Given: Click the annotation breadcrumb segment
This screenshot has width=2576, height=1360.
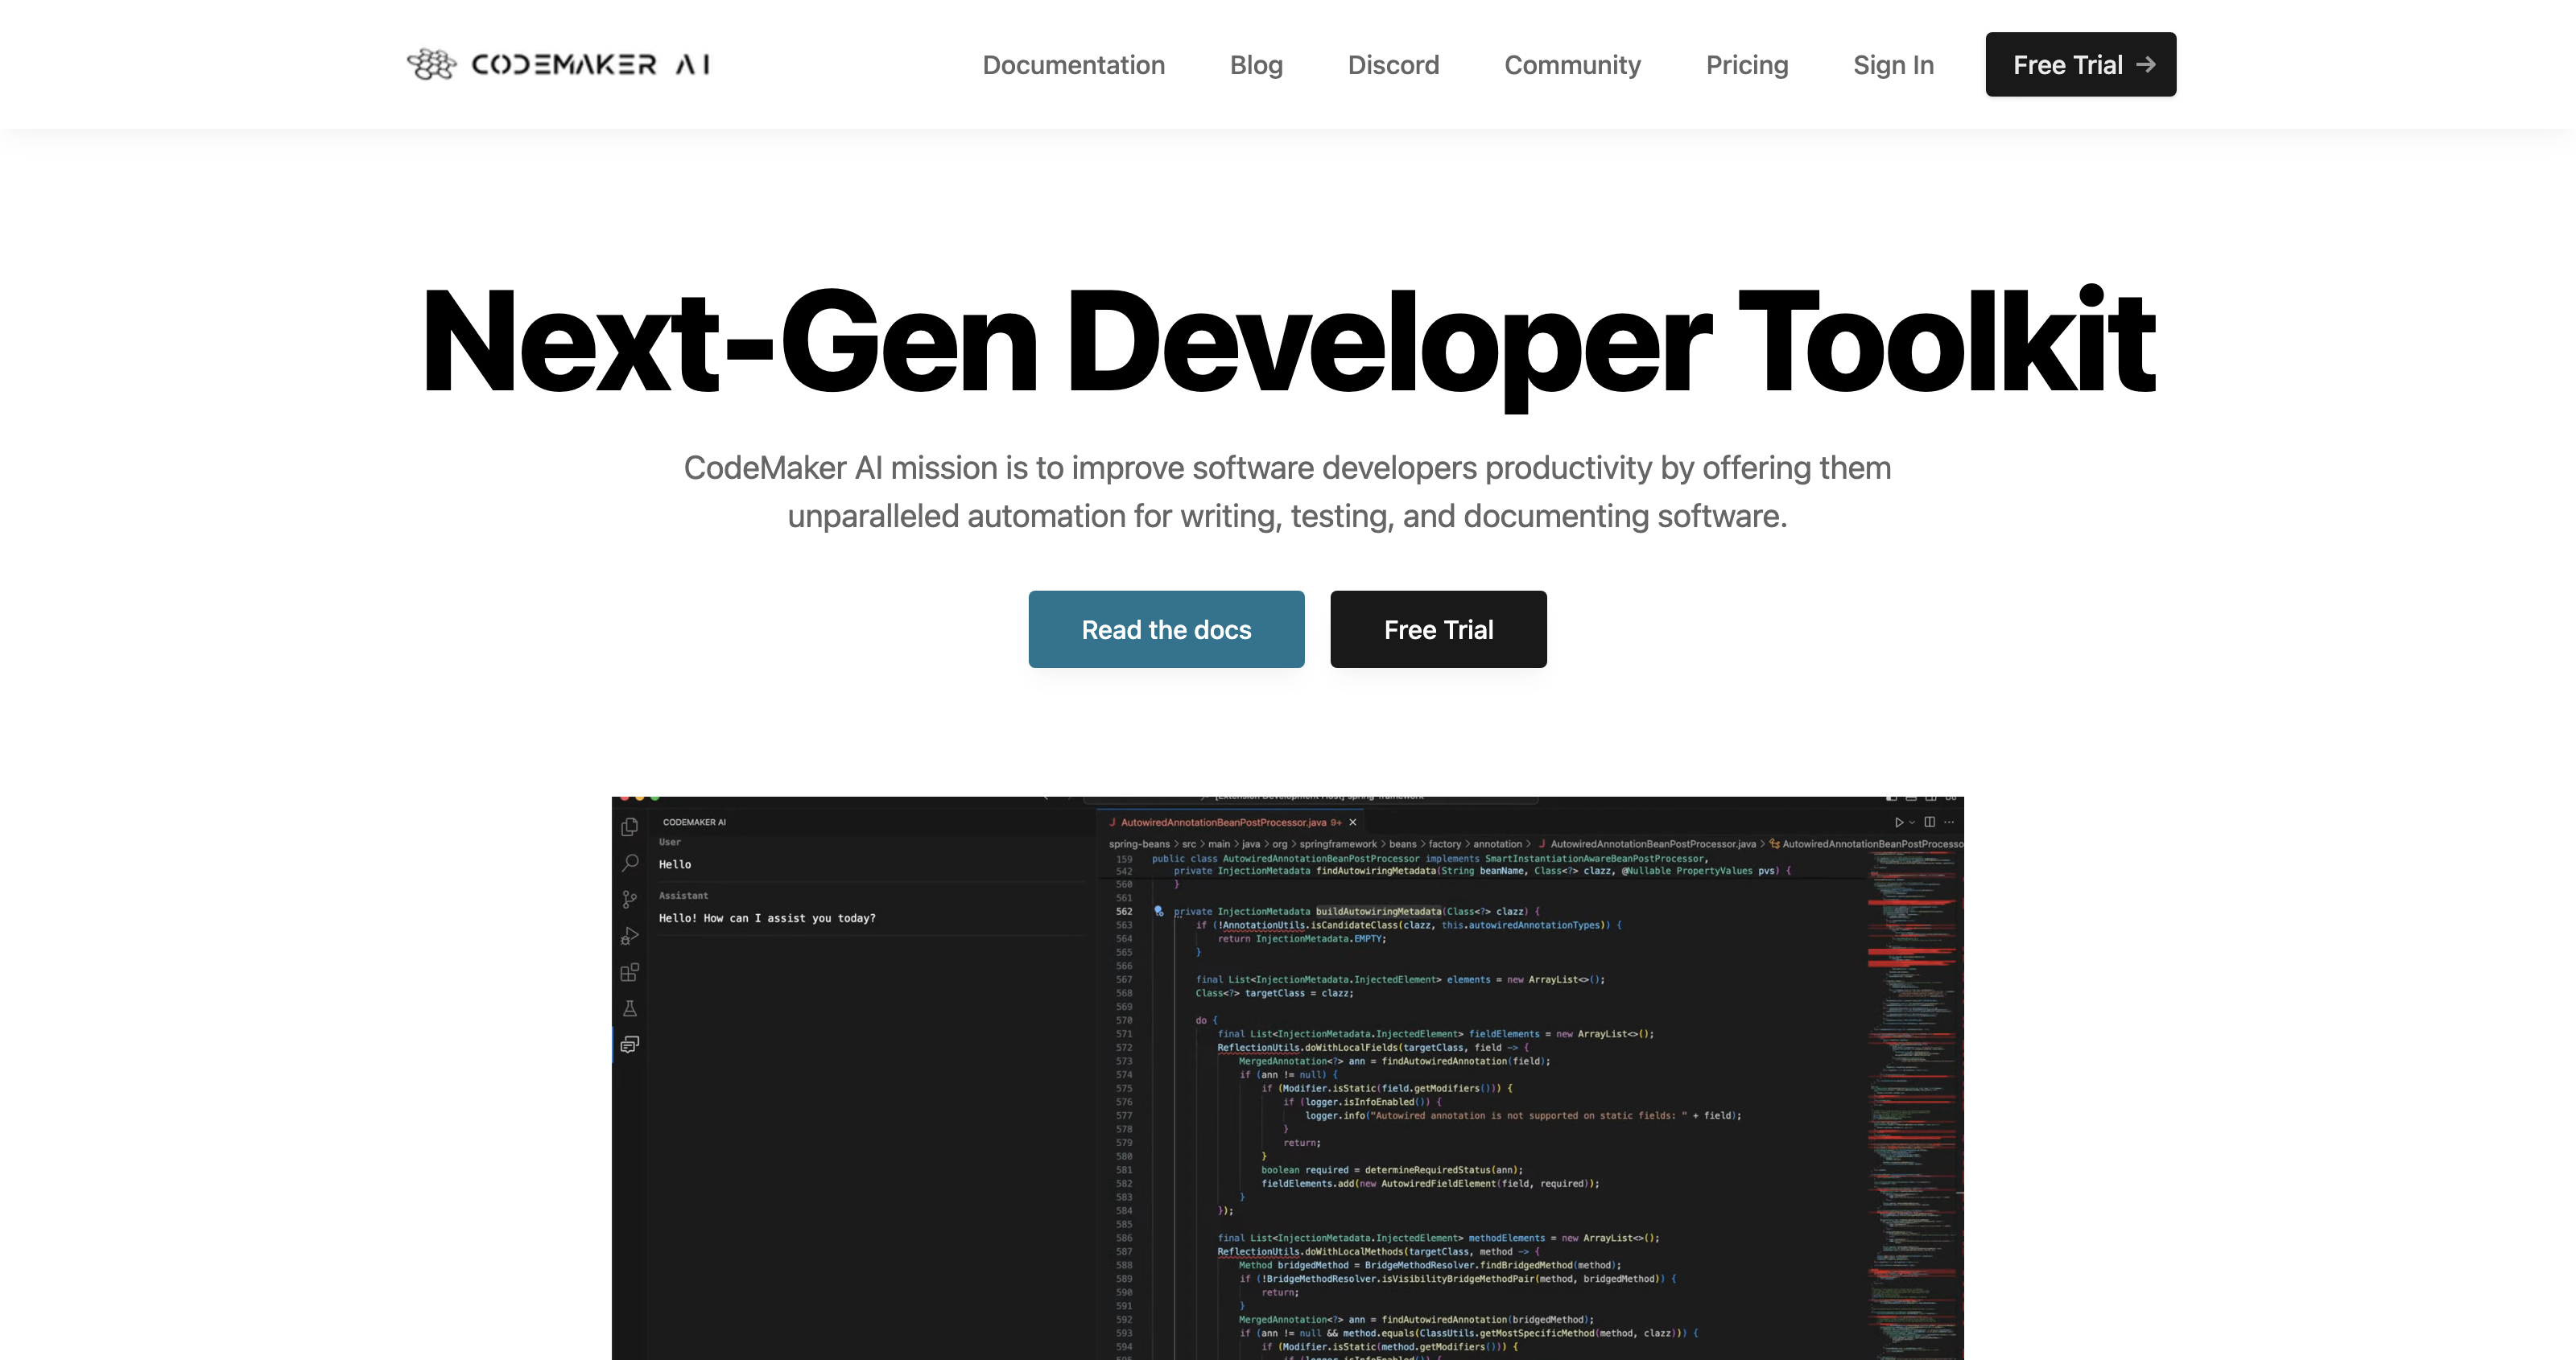Looking at the screenshot, I should [1497, 844].
